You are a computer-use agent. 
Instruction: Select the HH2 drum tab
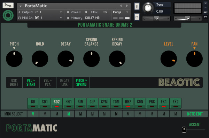pyautogui.click(x=128, y=103)
